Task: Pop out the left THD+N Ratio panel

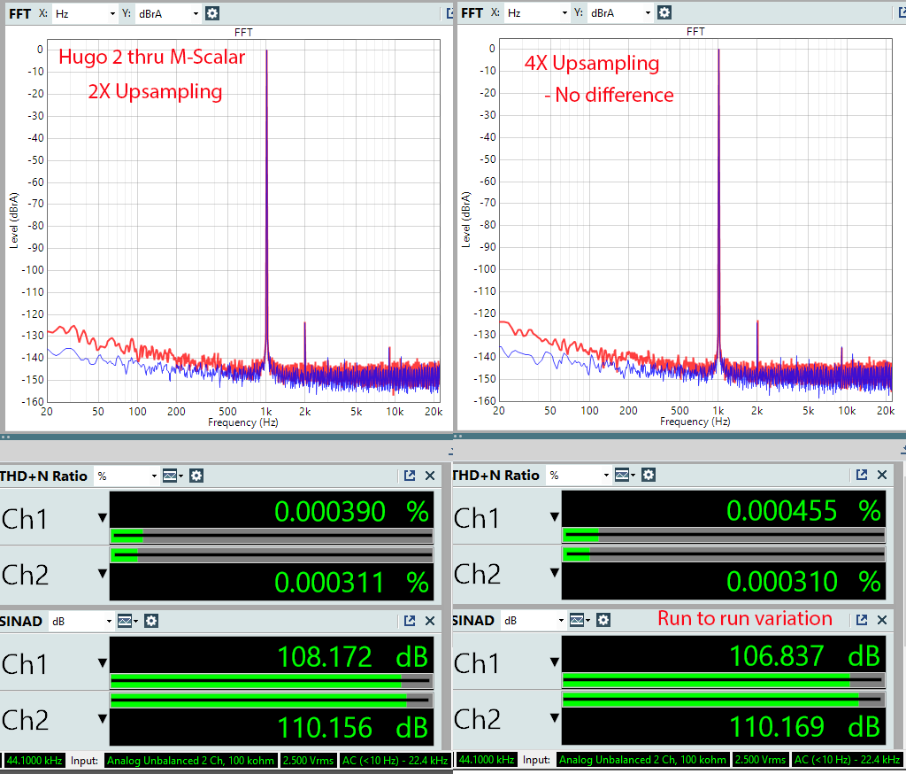Action: click(x=410, y=476)
